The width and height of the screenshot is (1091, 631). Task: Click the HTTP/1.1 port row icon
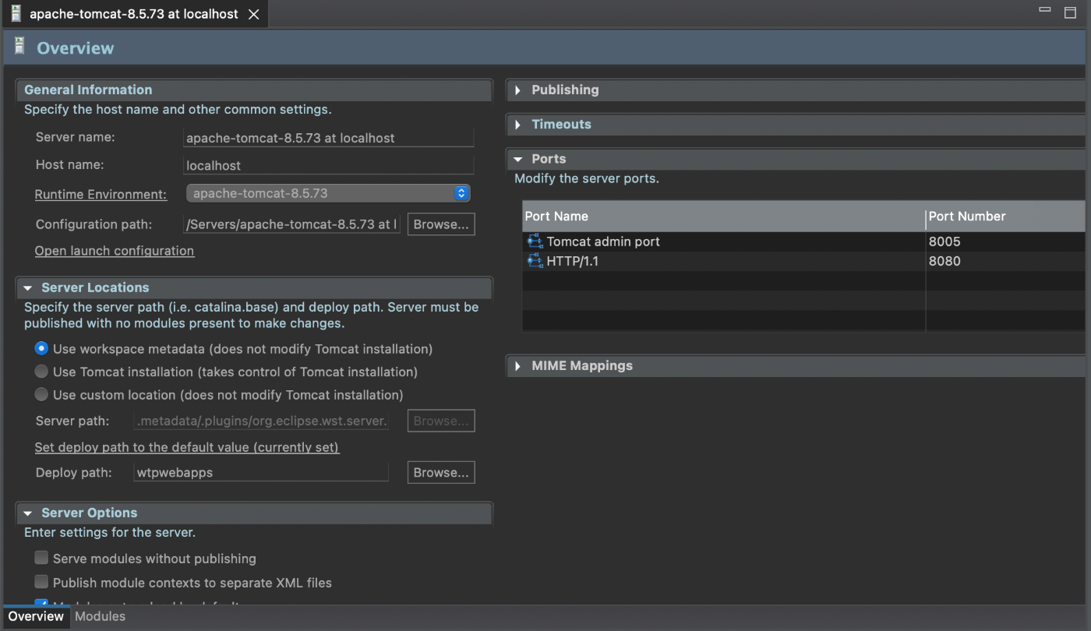tap(535, 261)
